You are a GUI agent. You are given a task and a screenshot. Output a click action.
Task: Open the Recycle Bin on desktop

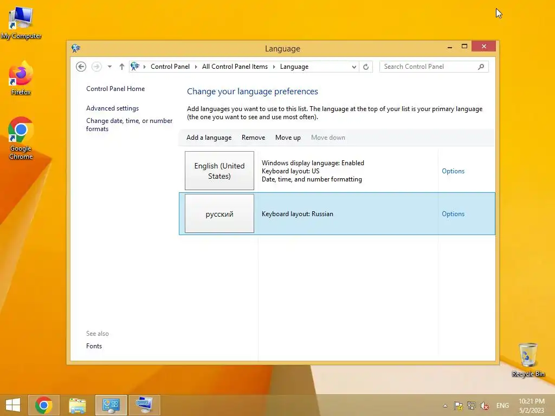[528, 360]
